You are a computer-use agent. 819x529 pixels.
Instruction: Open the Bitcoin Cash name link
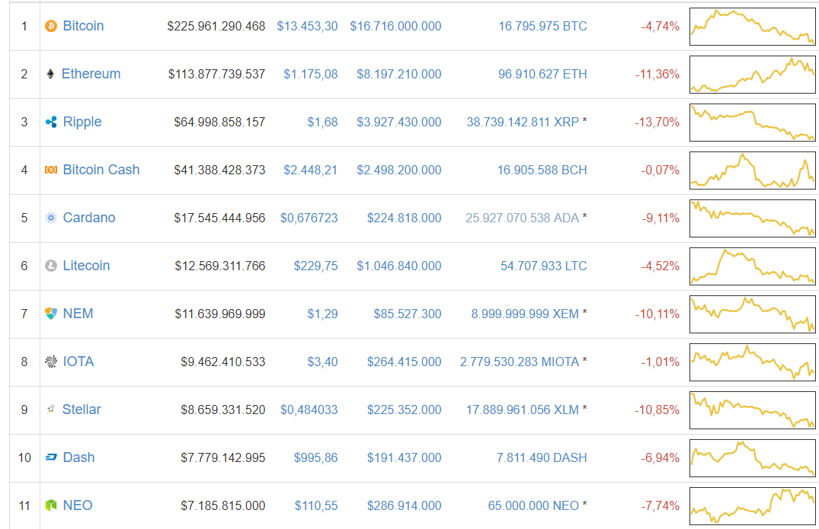[101, 170]
